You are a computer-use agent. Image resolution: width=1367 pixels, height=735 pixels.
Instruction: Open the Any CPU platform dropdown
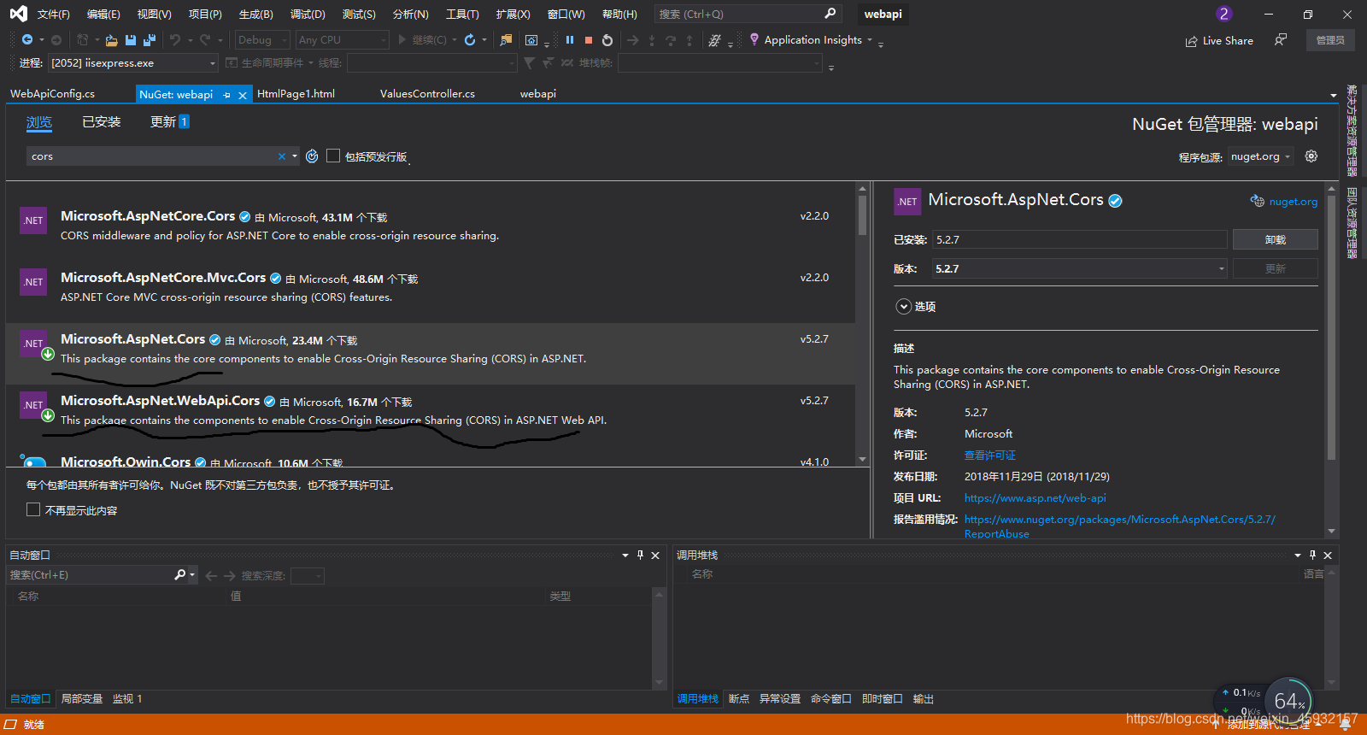(342, 40)
